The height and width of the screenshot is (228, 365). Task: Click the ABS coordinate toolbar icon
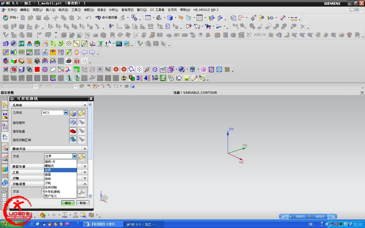click(x=92, y=44)
